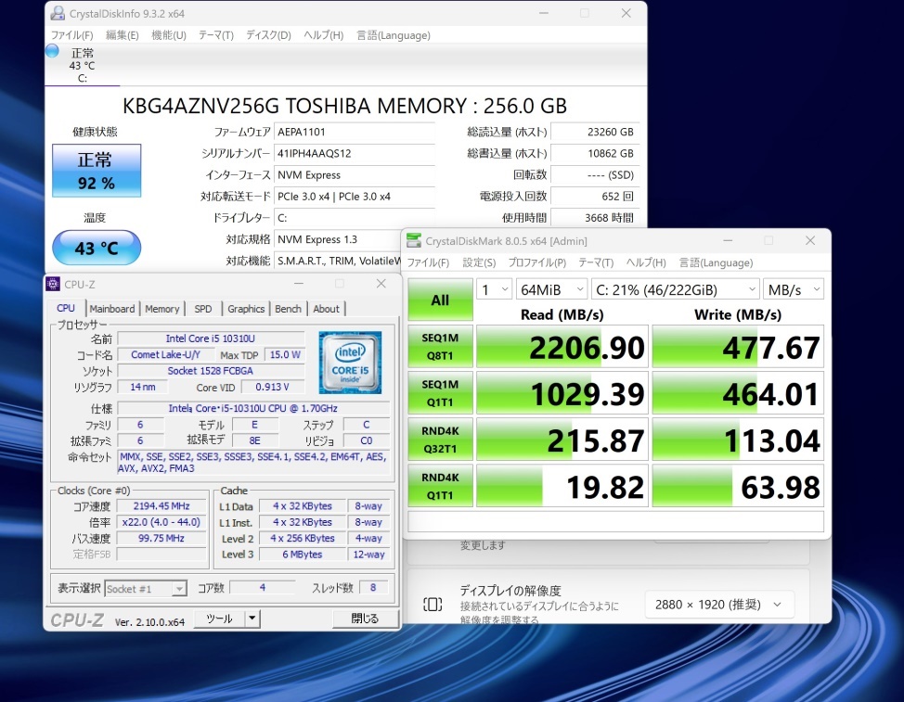
Task: Click the blue health status circle for C: drive
Action: tap(53, 51)
